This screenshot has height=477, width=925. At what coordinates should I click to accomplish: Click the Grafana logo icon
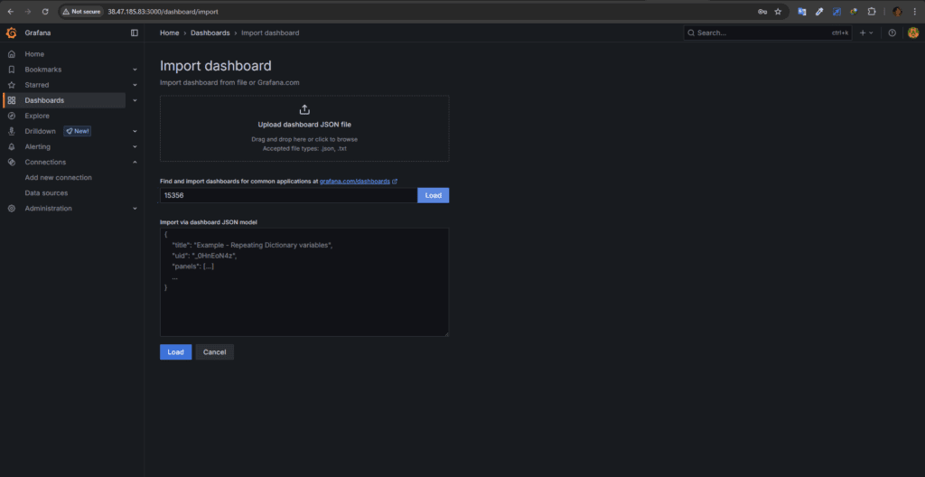click(11, 33)
